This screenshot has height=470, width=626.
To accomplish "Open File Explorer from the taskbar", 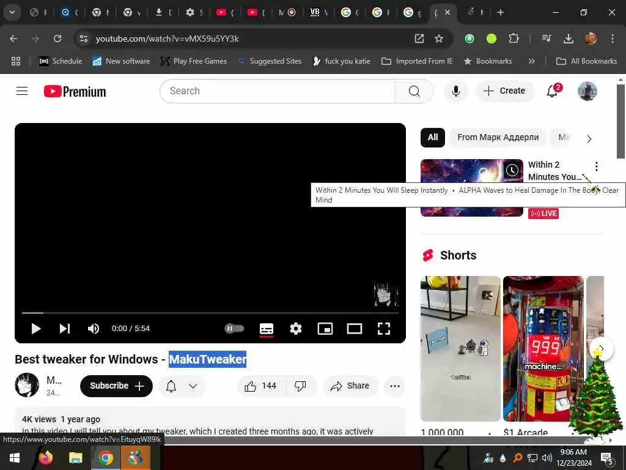I will click(x=75, y=458).
